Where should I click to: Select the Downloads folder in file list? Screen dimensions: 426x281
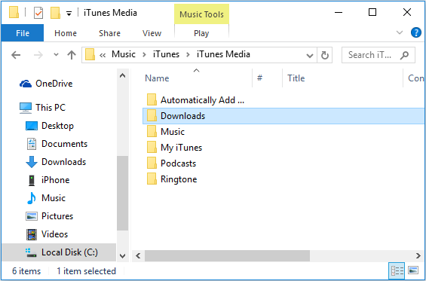click(x=284, y=116)
